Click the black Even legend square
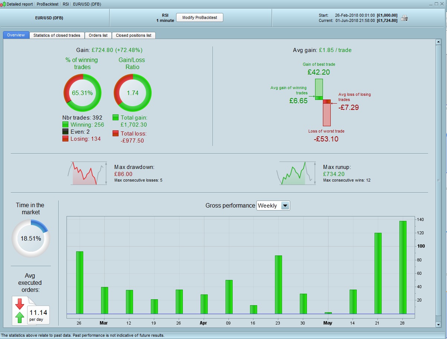The height and width of the screenshot is (339, 447). (x=66, y=132)
